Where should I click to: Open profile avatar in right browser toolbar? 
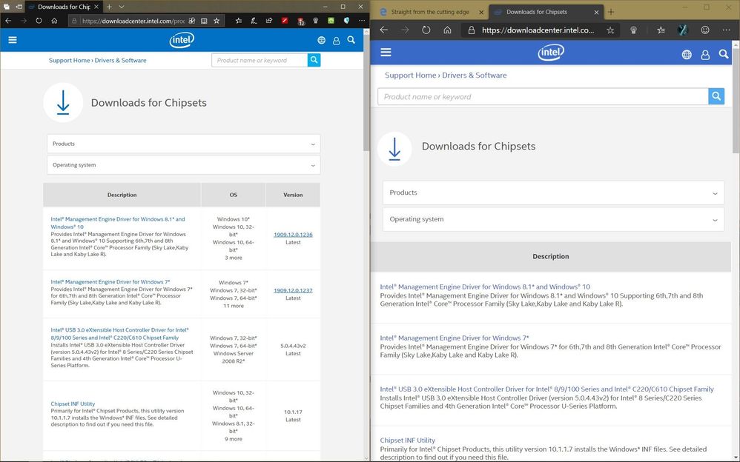pos(682,30)
